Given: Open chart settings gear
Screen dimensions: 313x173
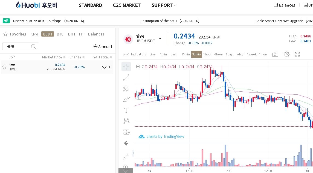Looking at the screenshot, I should (x=286, y=54).
